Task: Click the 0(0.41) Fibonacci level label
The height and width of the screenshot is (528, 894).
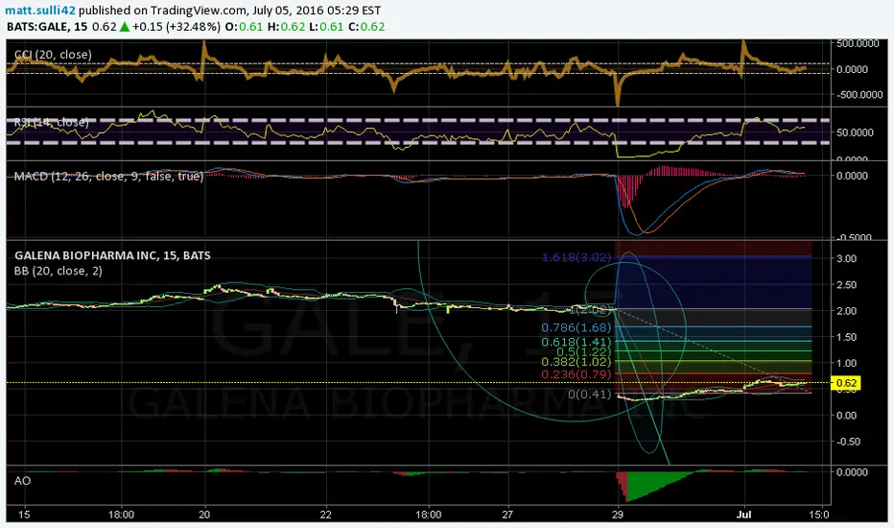Action: (x=590, y=395)
